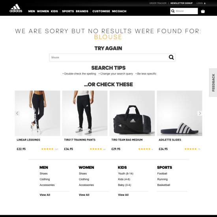The height and width of the screenshot is (217, 217).
Task: Show previous products with left carousel arrow
Action: point(17,113)
